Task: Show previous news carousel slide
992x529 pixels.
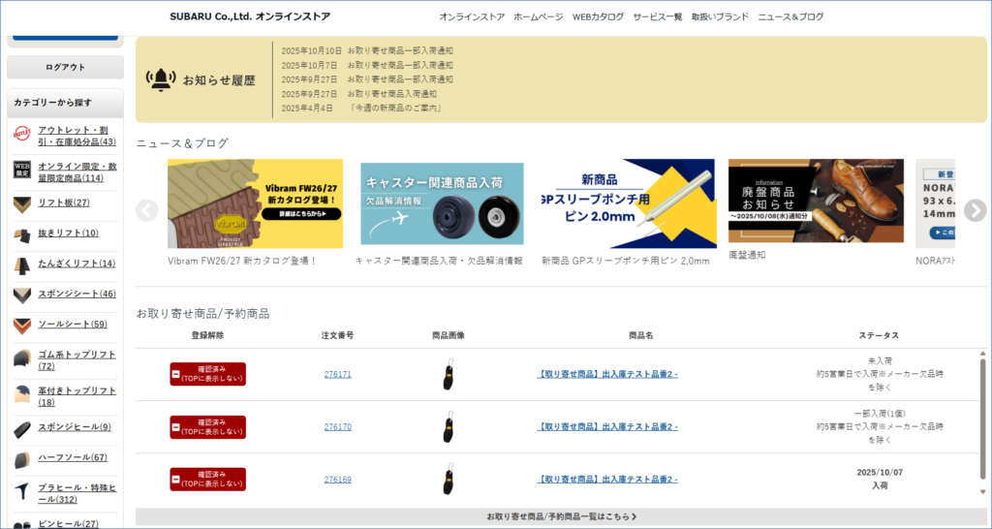Action: pos(147,210)
